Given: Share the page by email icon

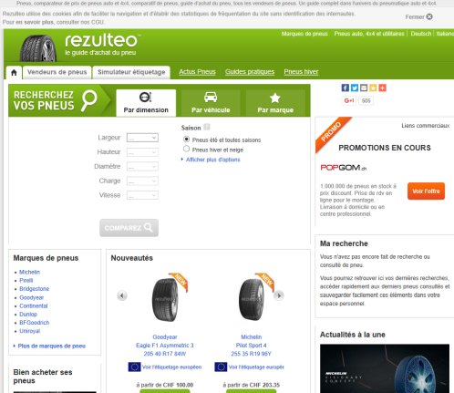Looking at the screenshot, I should (364, 88).
